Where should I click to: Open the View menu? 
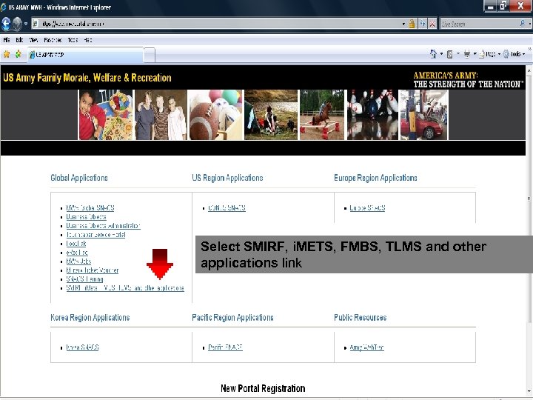click(x=33, y=40)
